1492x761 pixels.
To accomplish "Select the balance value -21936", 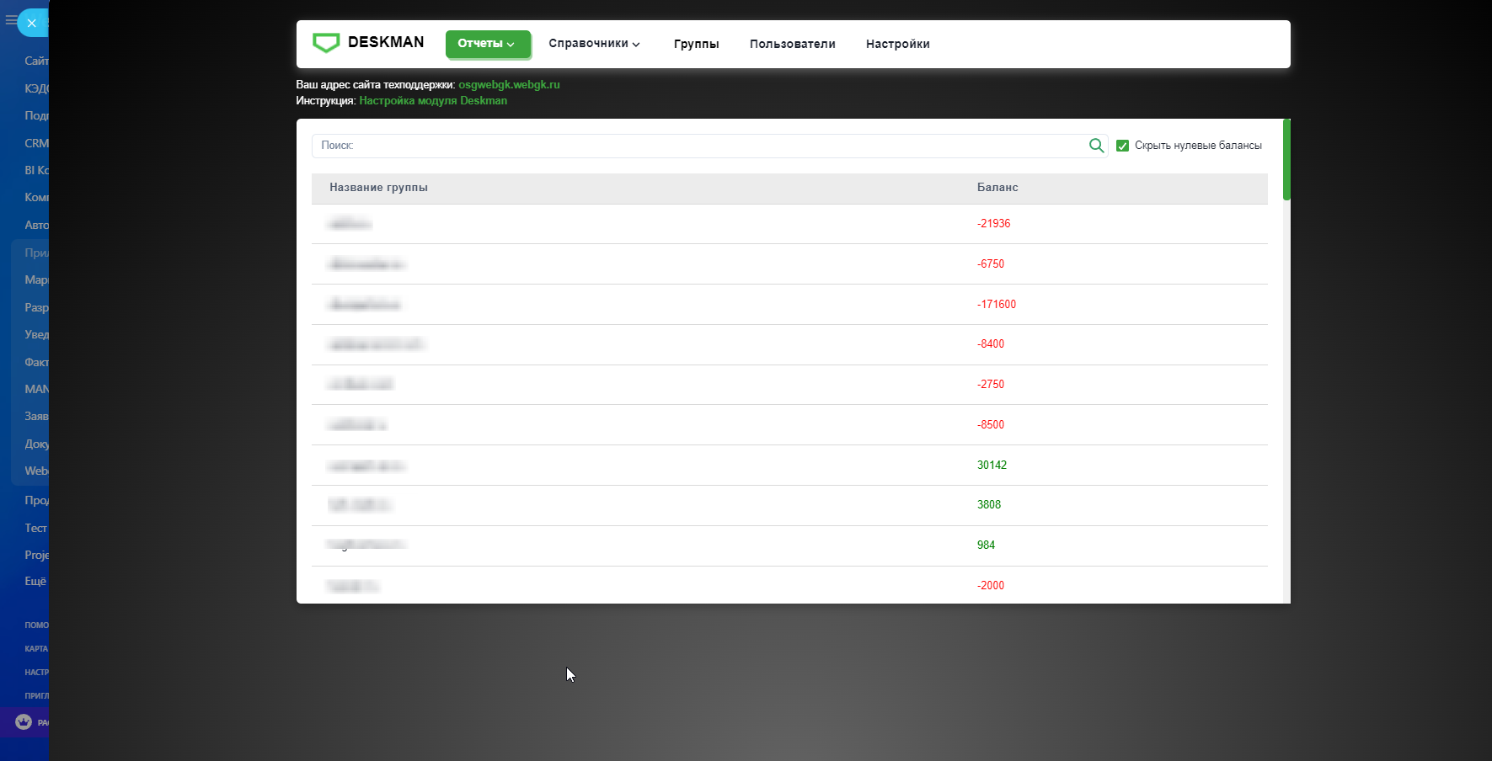I will point(993,223).
